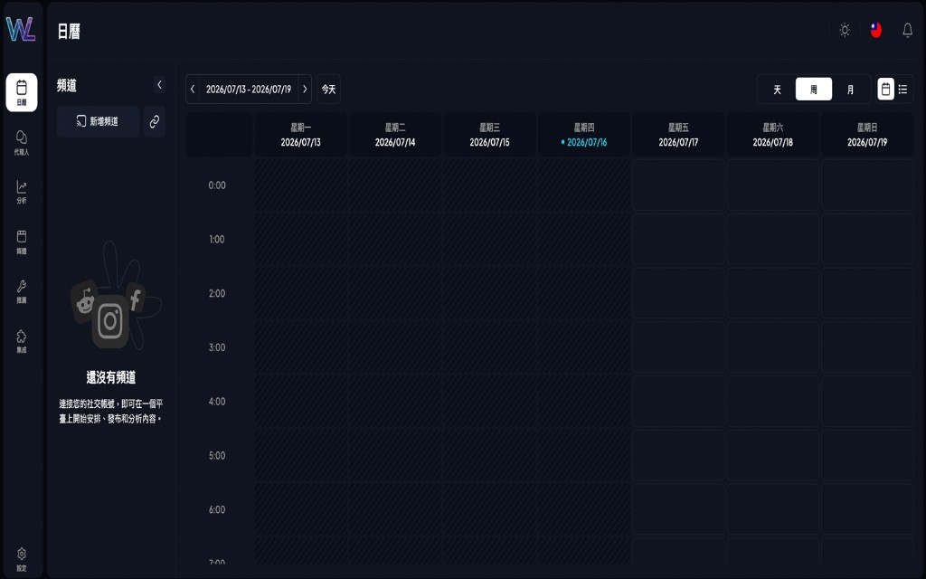926x579 pixels.
Task: Select the 天 day view tab
Action: pyautogui.click(x=777, y=90)
